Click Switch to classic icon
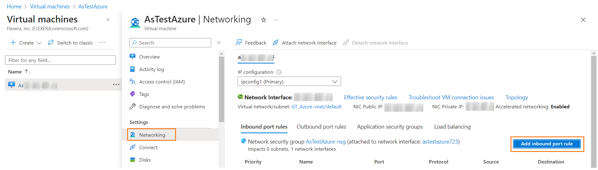 (x=51, y=43)
